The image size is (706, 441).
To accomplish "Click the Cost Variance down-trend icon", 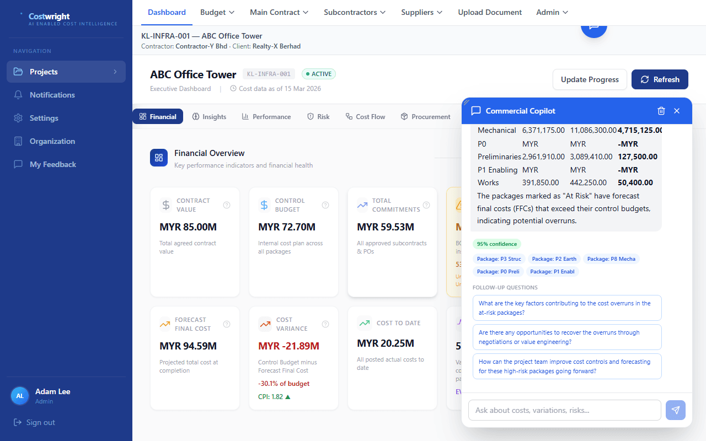I will [x=265, y=324].
